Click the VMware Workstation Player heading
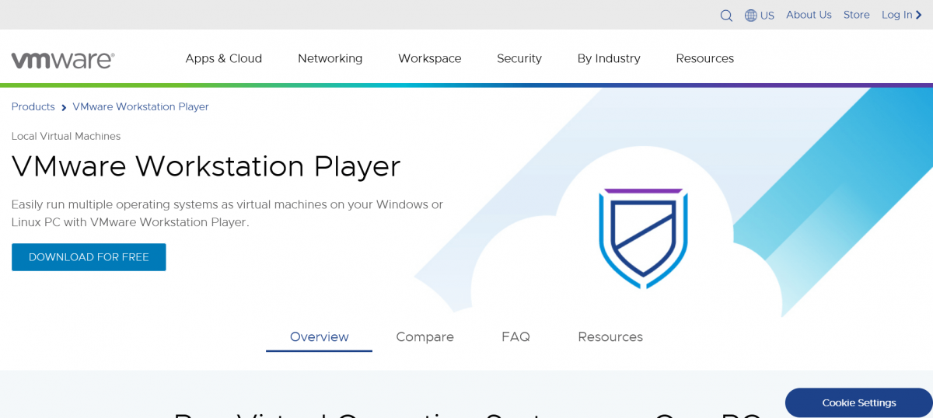Viewport: 933px width, 418px height. 206,166
